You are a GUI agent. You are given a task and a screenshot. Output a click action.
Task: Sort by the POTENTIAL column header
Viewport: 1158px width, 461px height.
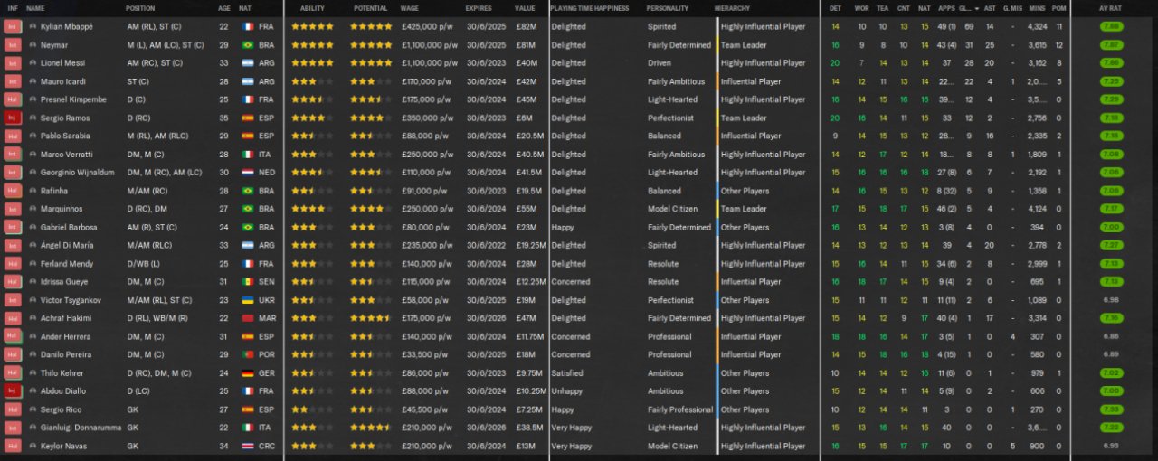[x=371, y=8]
